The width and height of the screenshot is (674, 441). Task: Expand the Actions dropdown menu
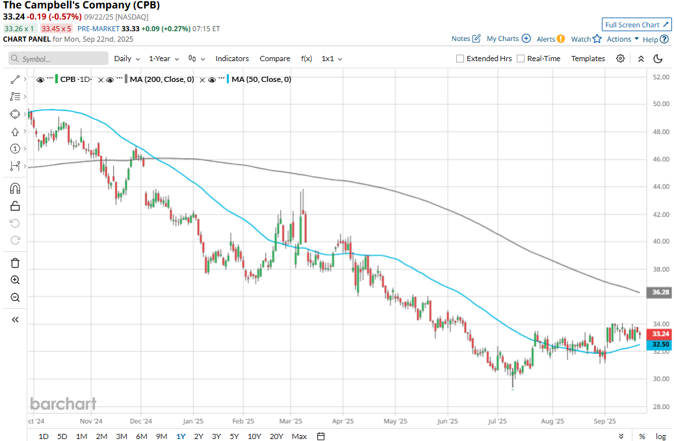[x=623, y=39]
